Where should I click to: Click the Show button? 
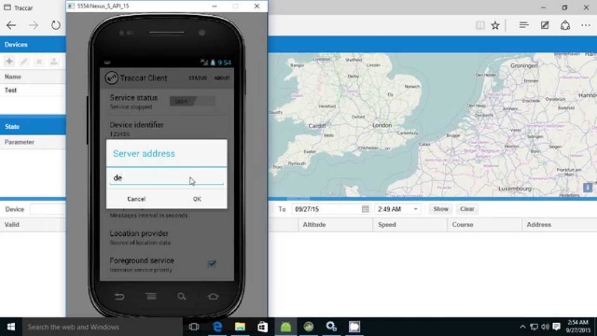(x=441, y=209)
